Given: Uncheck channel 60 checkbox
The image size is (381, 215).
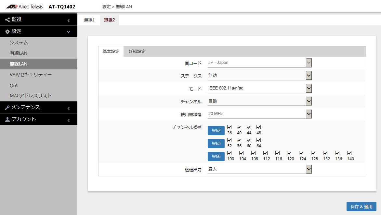Looking at the screenshot, I should [x=249, y=140].
